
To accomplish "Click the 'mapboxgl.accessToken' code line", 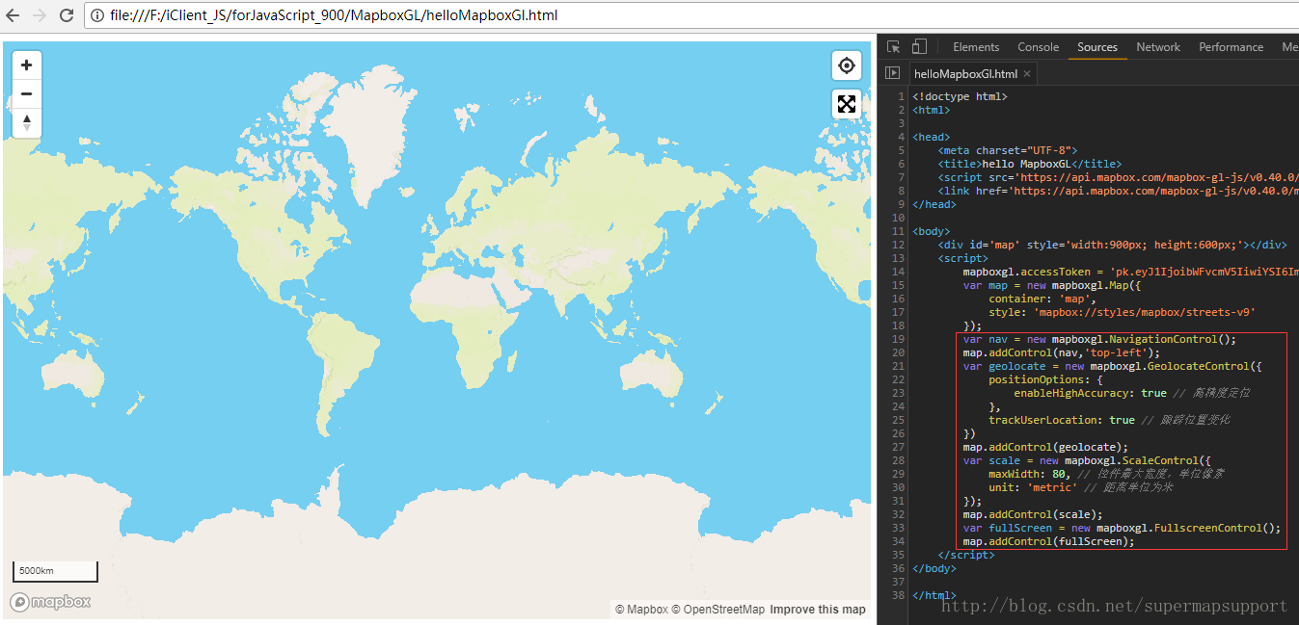I will click(x=1130, y=272).
